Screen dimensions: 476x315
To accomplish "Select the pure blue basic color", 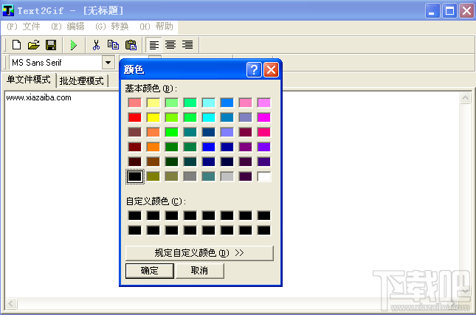I will 209,147.
